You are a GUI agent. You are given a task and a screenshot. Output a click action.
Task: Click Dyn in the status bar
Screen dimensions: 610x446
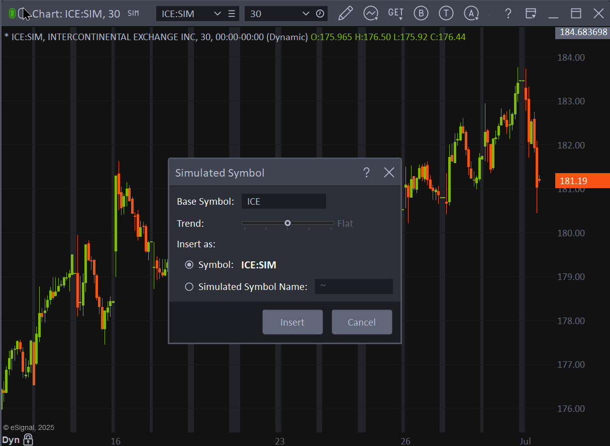point(11,440)
